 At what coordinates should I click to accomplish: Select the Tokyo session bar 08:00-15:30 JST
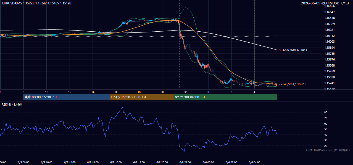pyautogui.click(x=66, y=97)
